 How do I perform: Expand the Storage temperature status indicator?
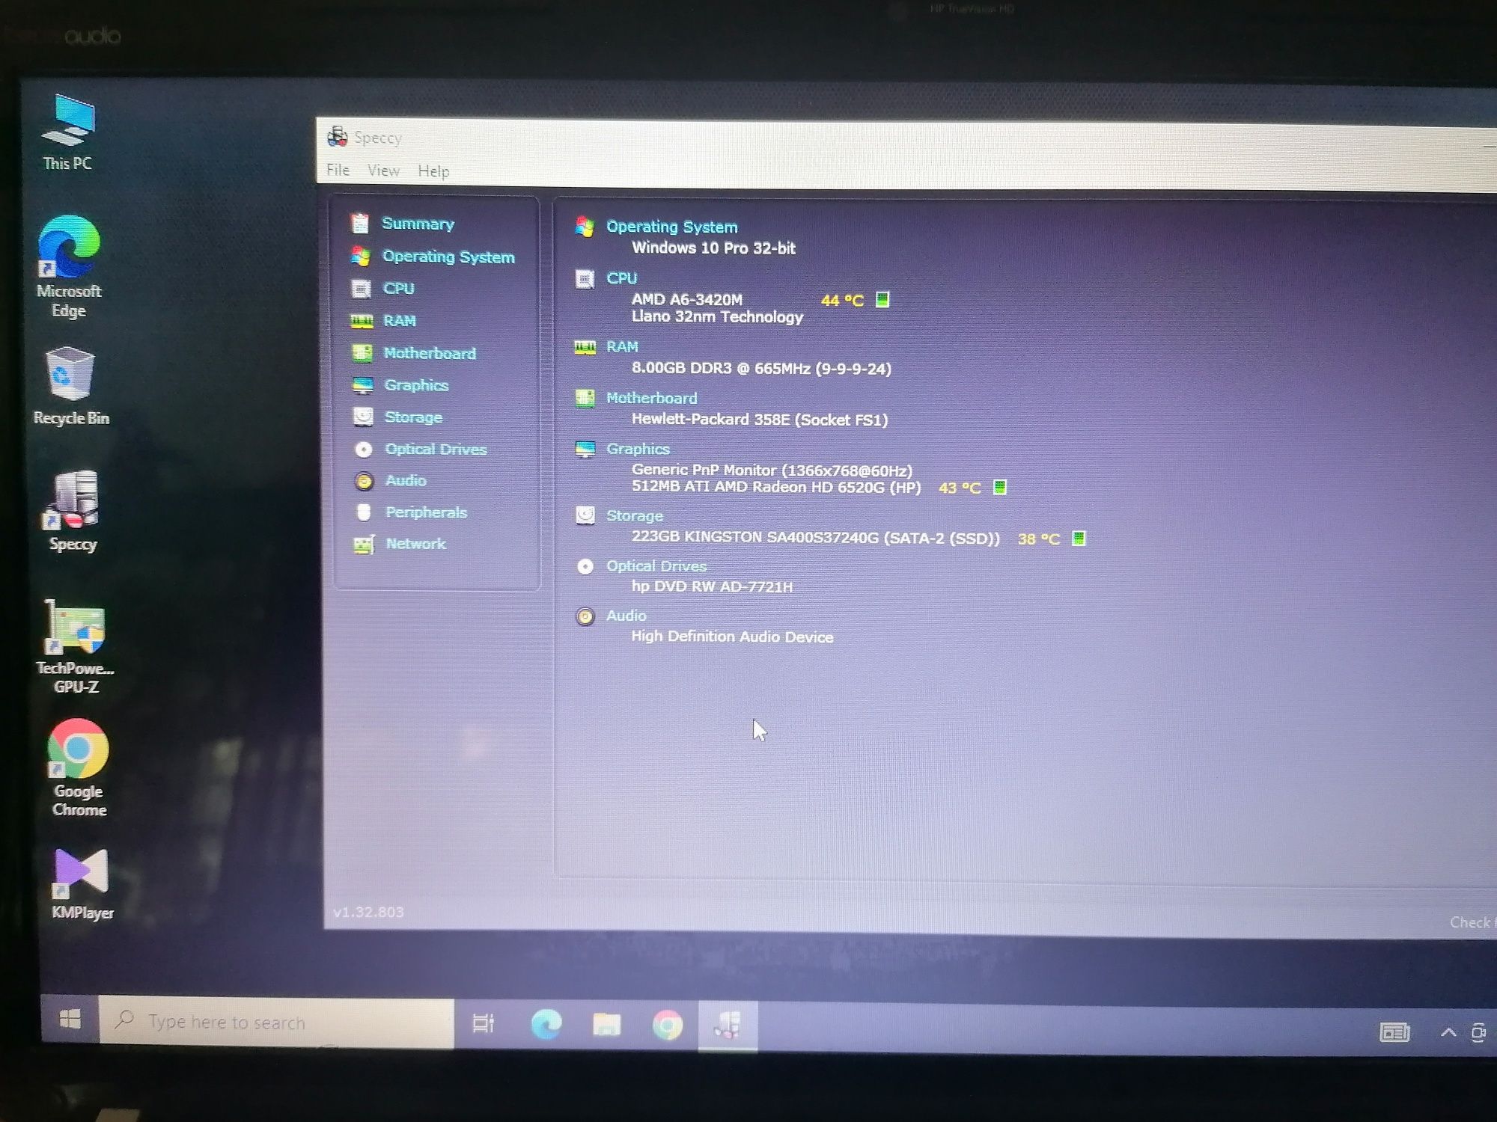pyautogui.click(x=1080, y=539)
